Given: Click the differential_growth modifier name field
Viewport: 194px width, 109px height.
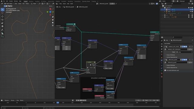Looking at the screenshot, I should (x=174, y=60).
